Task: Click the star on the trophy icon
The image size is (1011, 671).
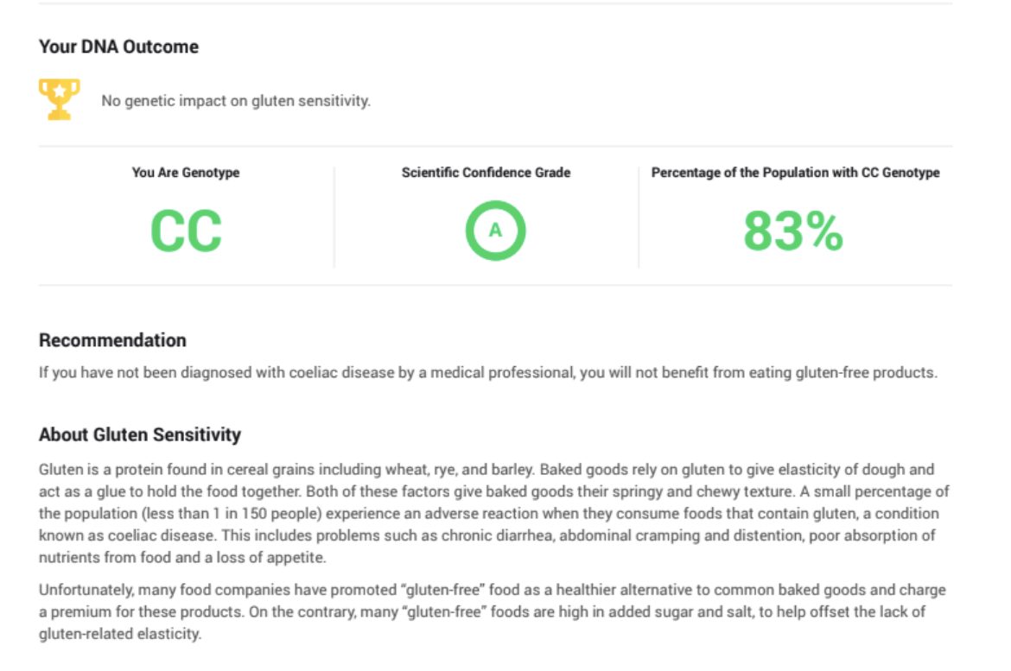Action: click(60, 90)
